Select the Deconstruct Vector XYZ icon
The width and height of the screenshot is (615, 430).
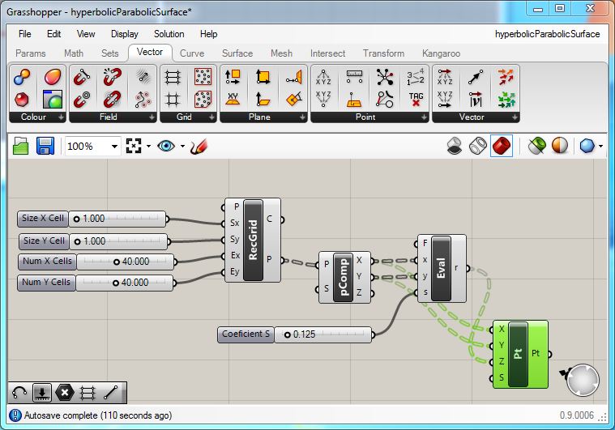[x=445, y=77]
